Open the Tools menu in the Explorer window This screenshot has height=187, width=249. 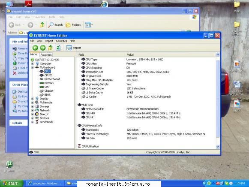pos(52,17)
